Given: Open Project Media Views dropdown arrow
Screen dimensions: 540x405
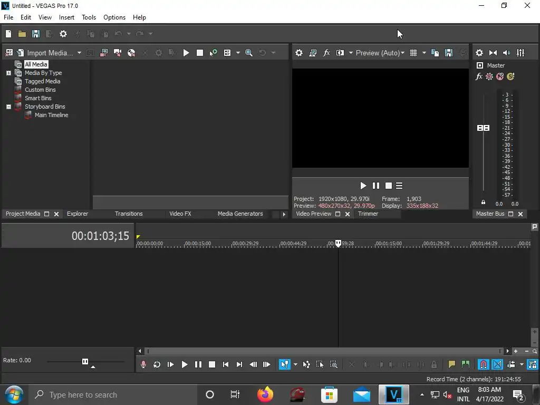Looking at the screenshot, I should (238, 53).
